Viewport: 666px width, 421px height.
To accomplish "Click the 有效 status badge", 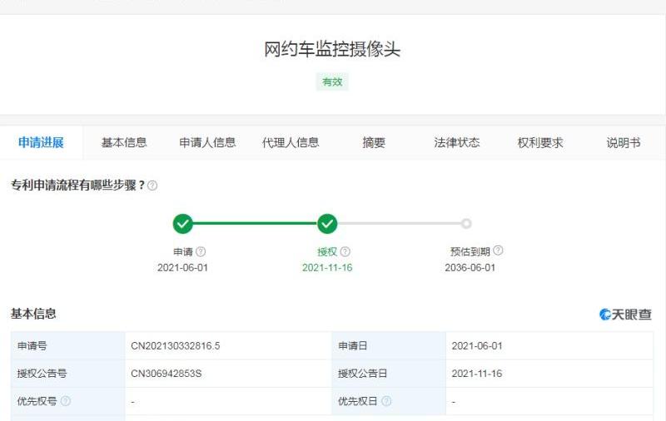I will [332, 82].
